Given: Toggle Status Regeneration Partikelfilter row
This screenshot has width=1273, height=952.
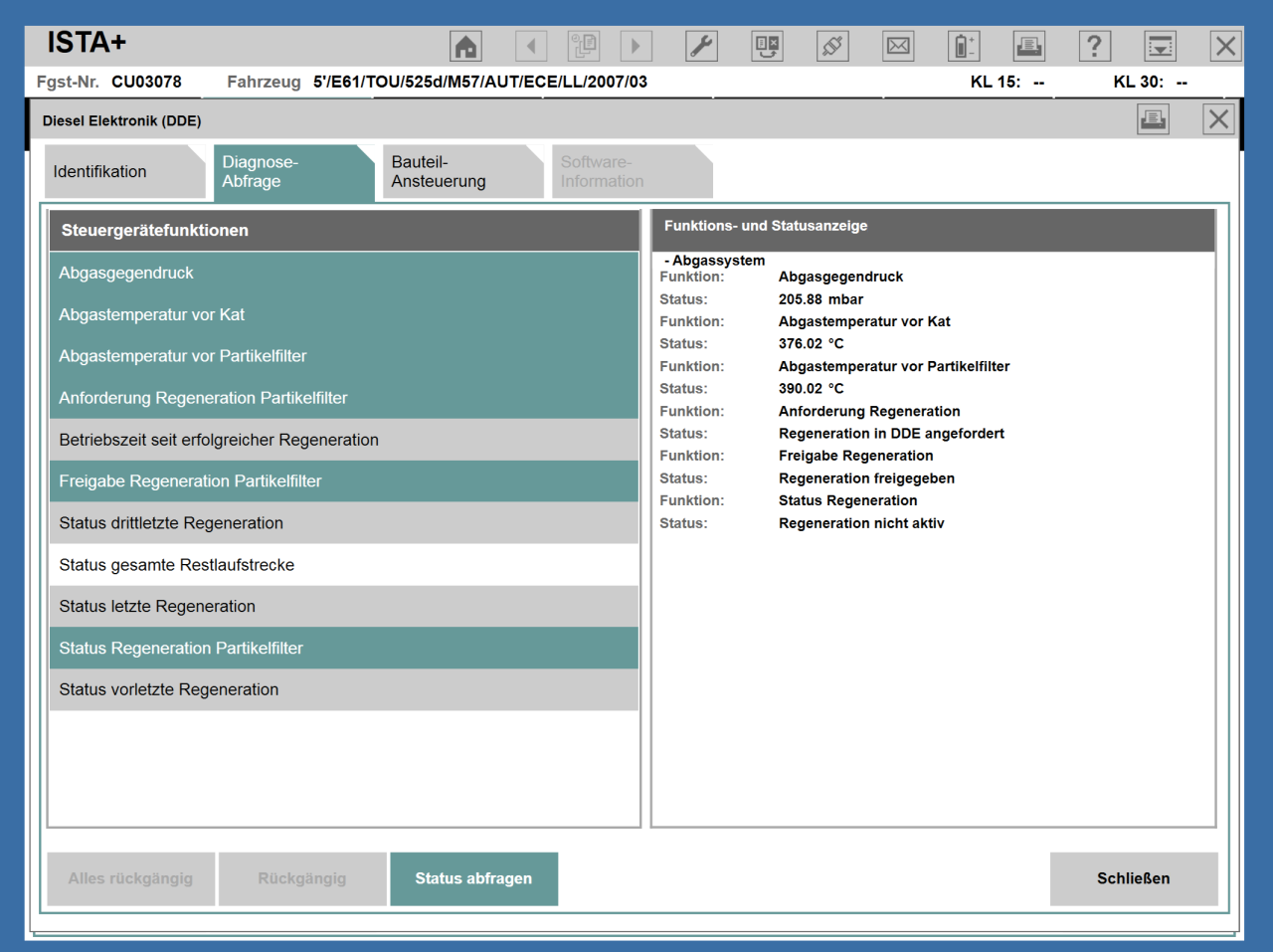Looking at the screenshot, I should [x=344, y=649].
